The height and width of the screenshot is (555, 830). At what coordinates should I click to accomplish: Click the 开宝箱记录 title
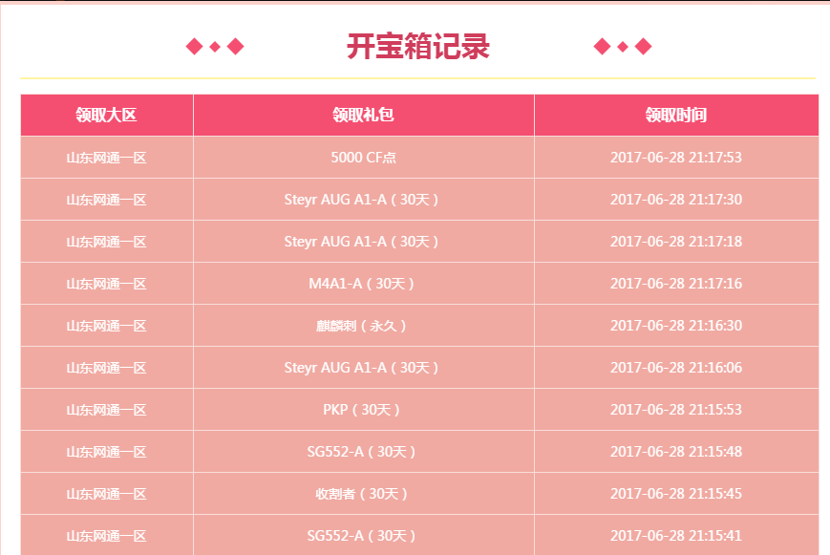coord(418,47)
